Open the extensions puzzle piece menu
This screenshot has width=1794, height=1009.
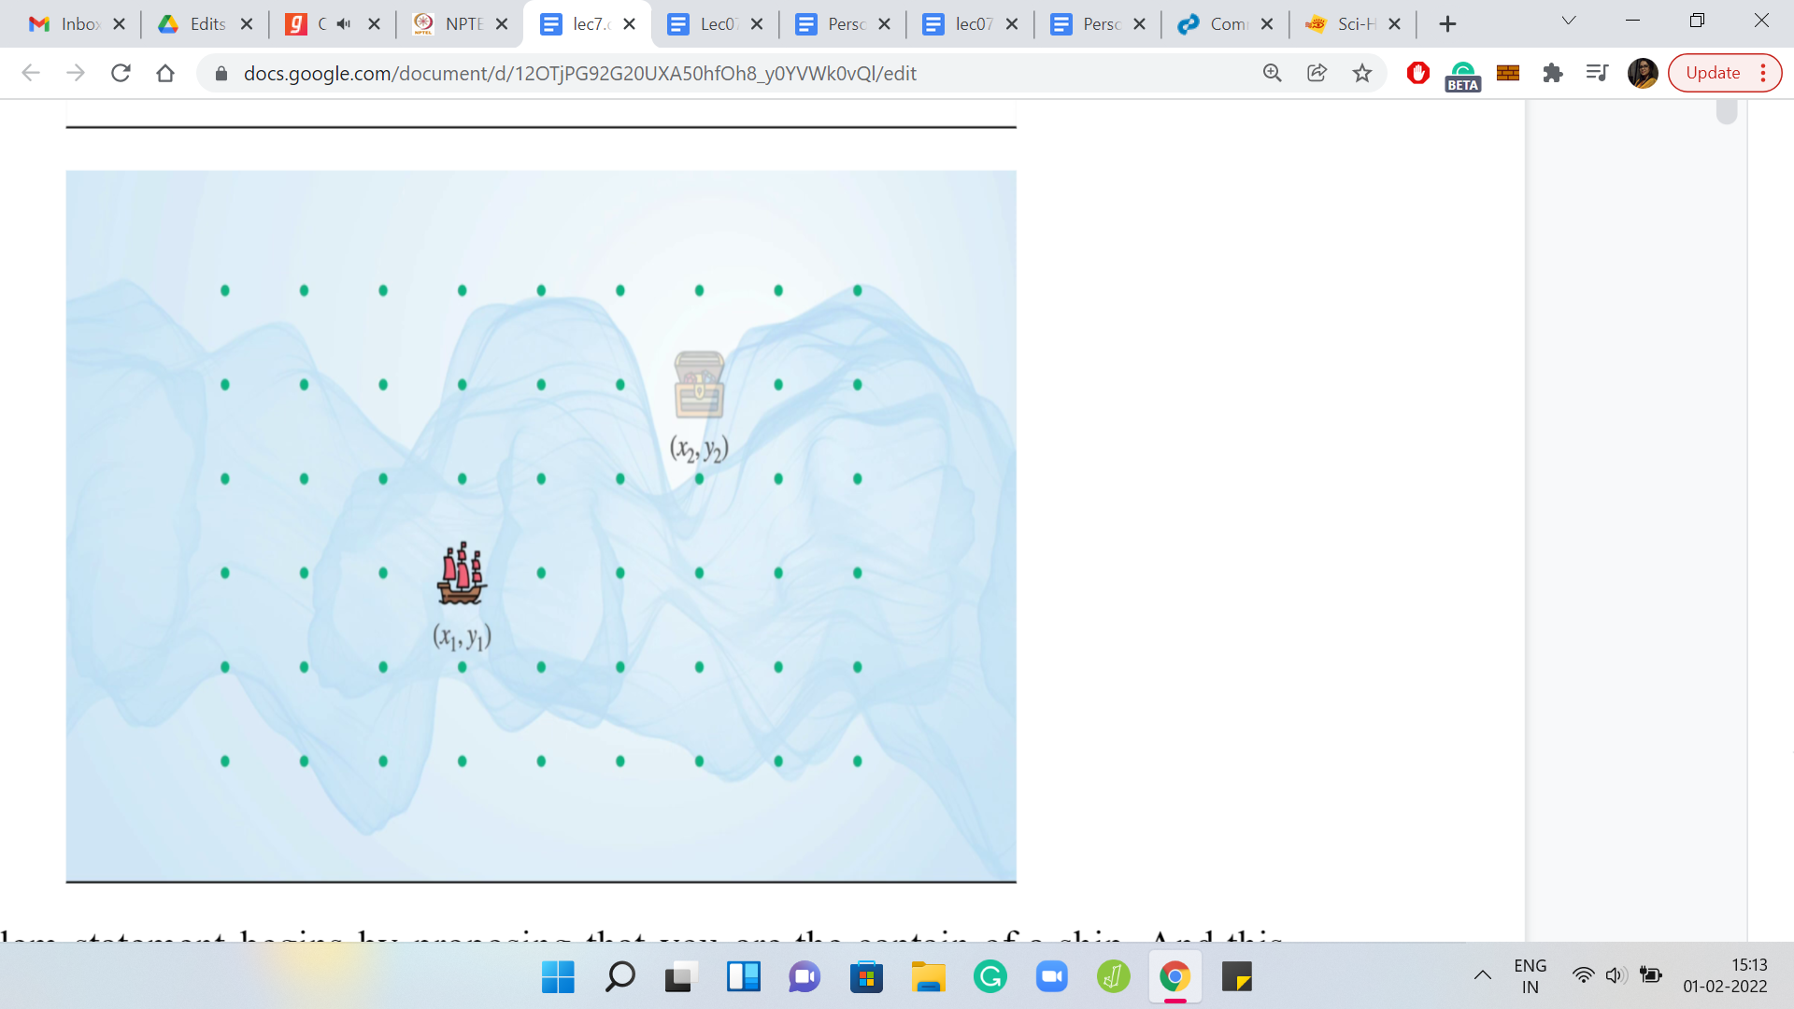pos(1553,73)
